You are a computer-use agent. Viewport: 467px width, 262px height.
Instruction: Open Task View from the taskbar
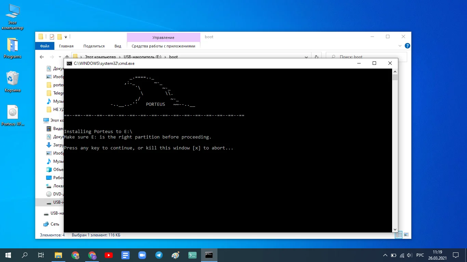[x=41, y=255]
